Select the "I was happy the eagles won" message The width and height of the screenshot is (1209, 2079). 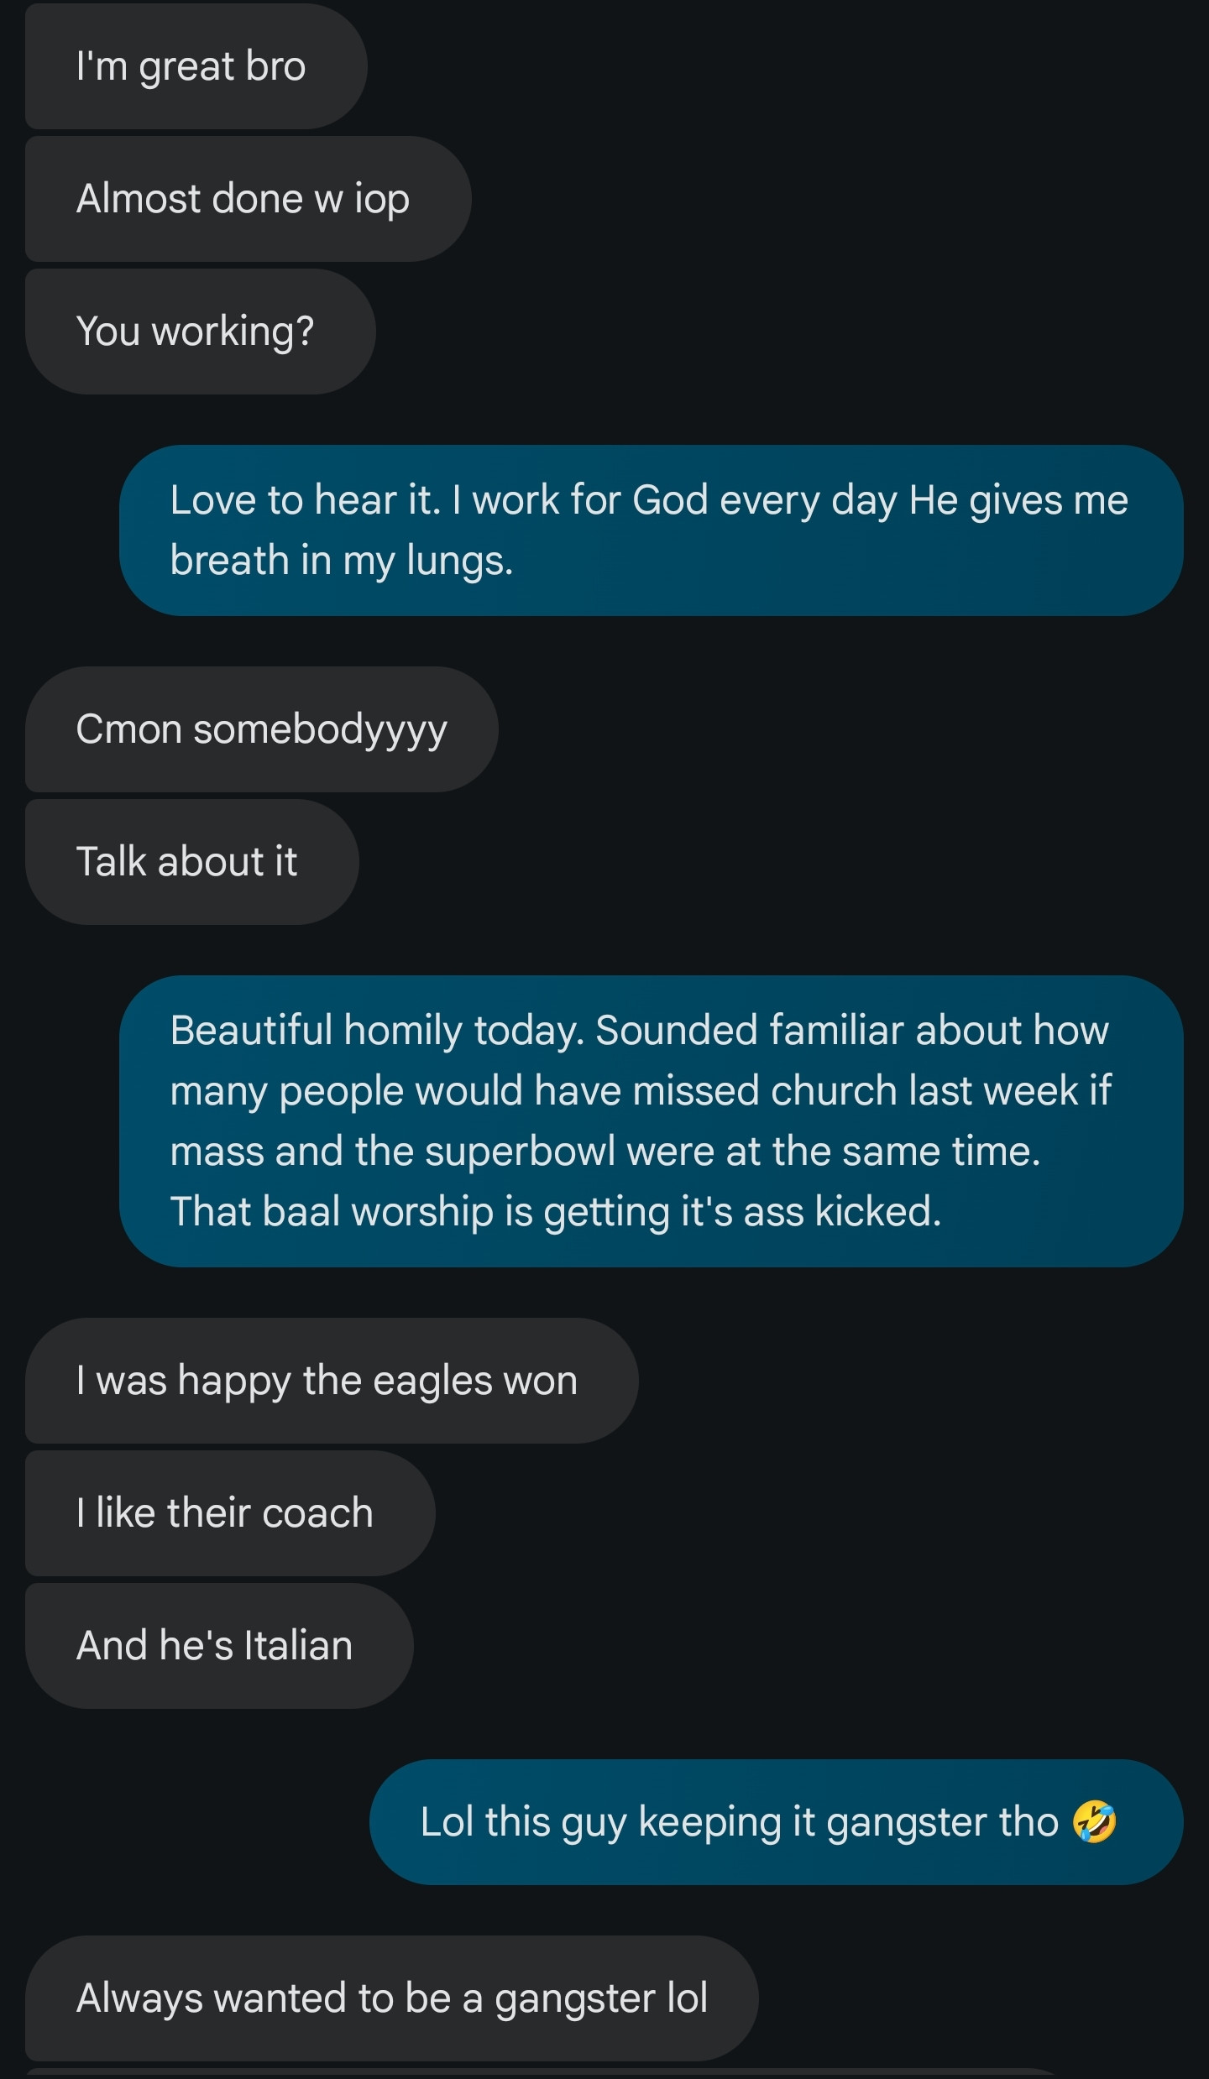tap(331, 1381)
